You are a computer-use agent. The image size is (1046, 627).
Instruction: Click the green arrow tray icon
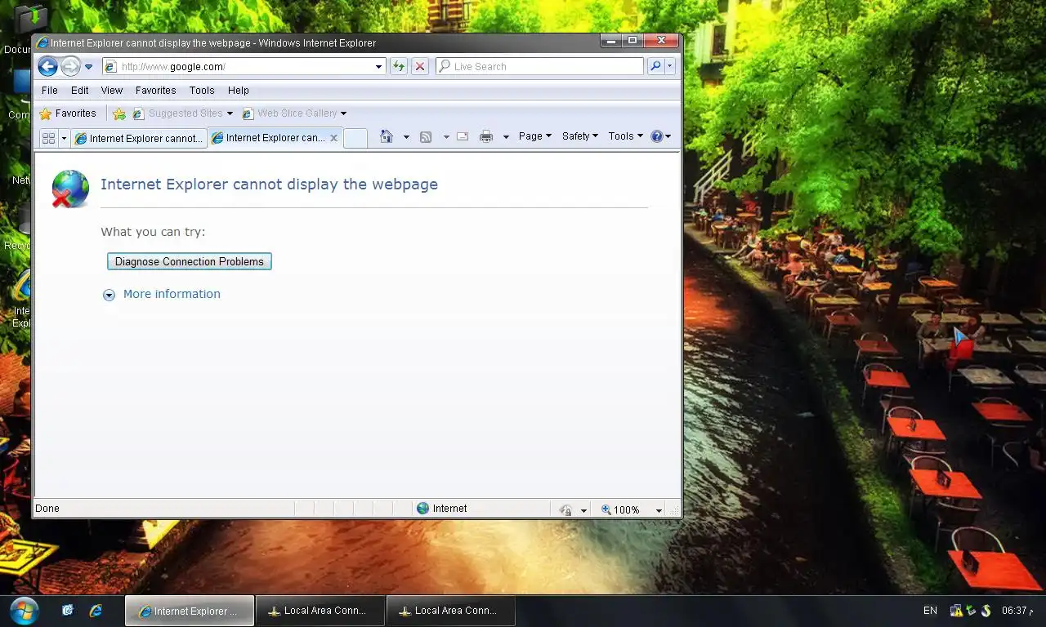(971, 611)
